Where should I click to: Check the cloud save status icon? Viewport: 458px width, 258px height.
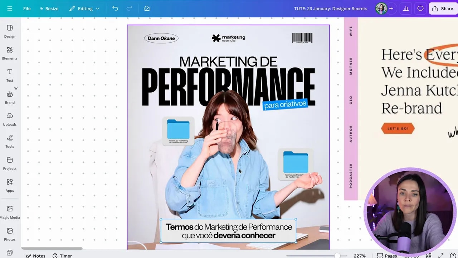pos(147,8)
